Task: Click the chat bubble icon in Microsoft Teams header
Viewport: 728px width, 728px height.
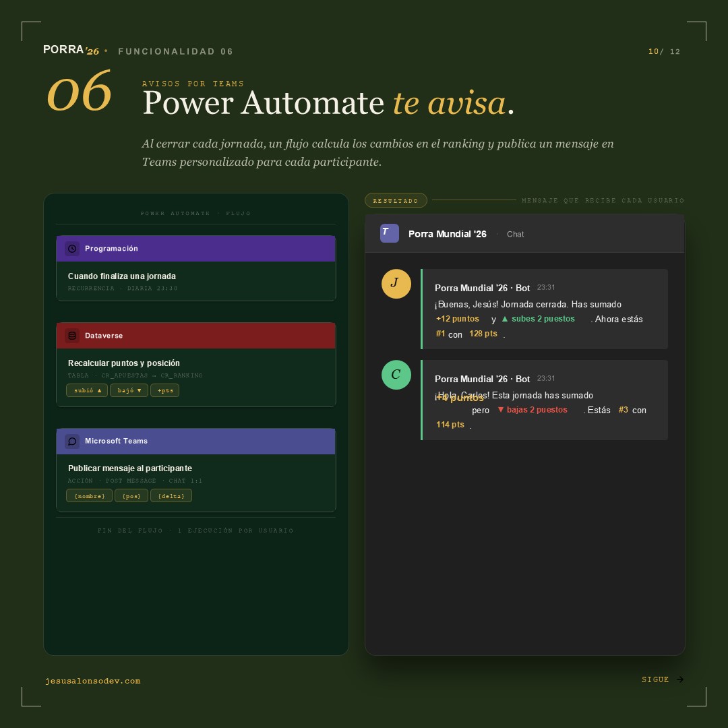Action: [x=72, y=441]
